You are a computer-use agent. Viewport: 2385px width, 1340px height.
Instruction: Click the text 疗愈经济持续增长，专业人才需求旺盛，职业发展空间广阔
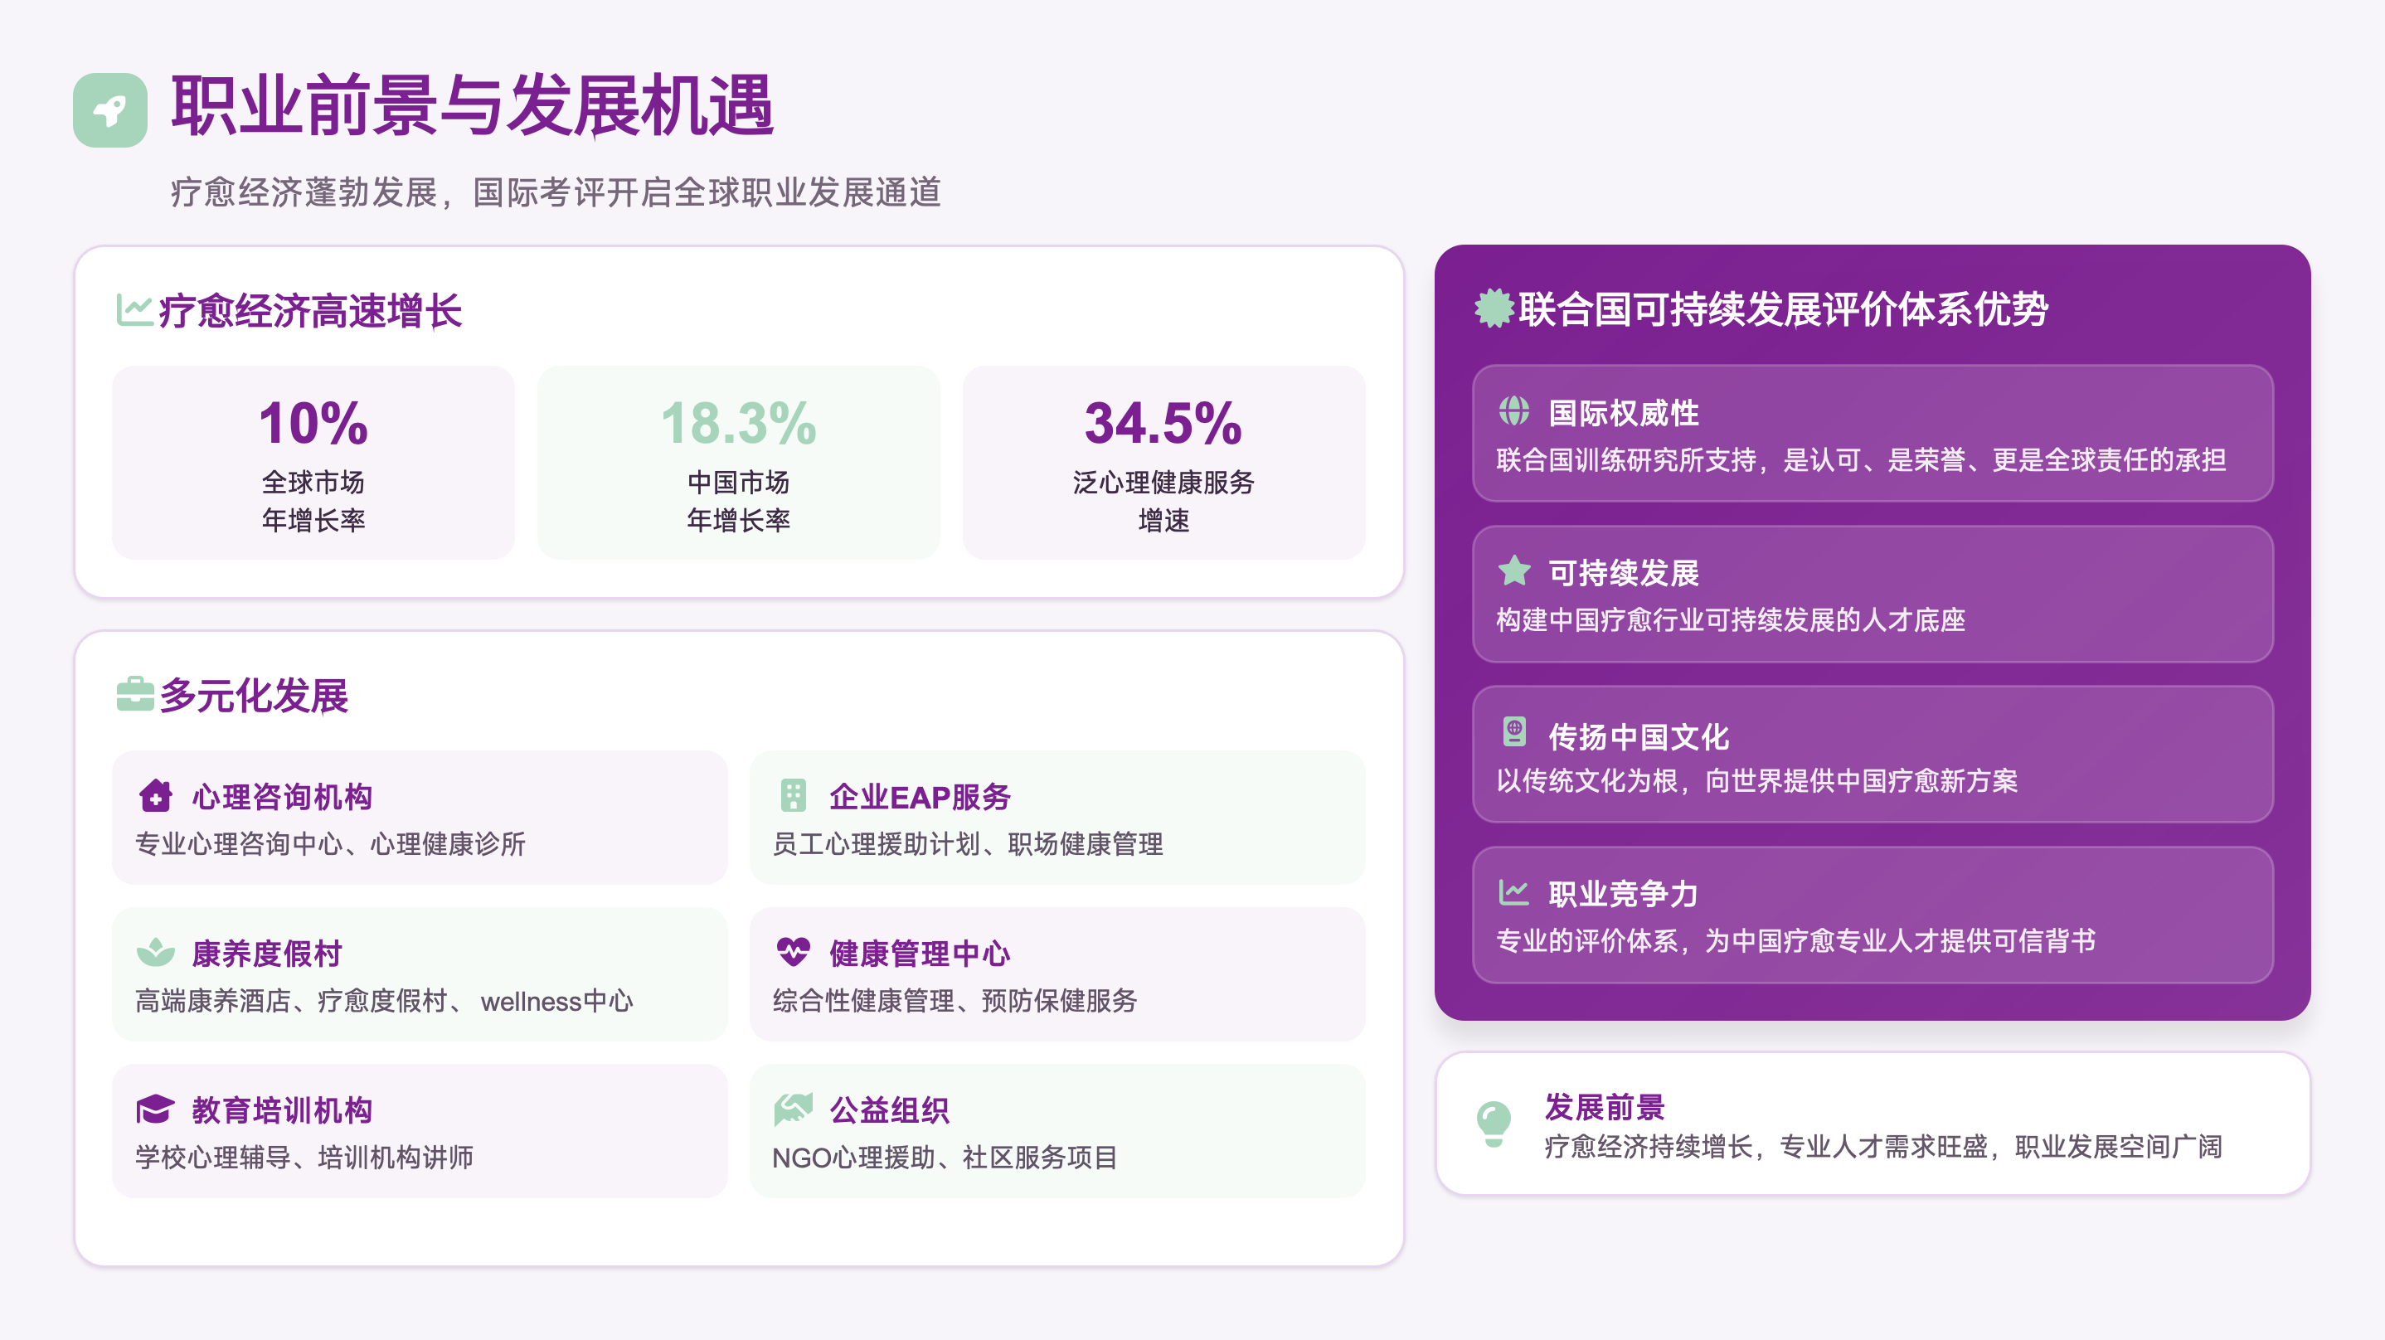tap(1883, 1147)
